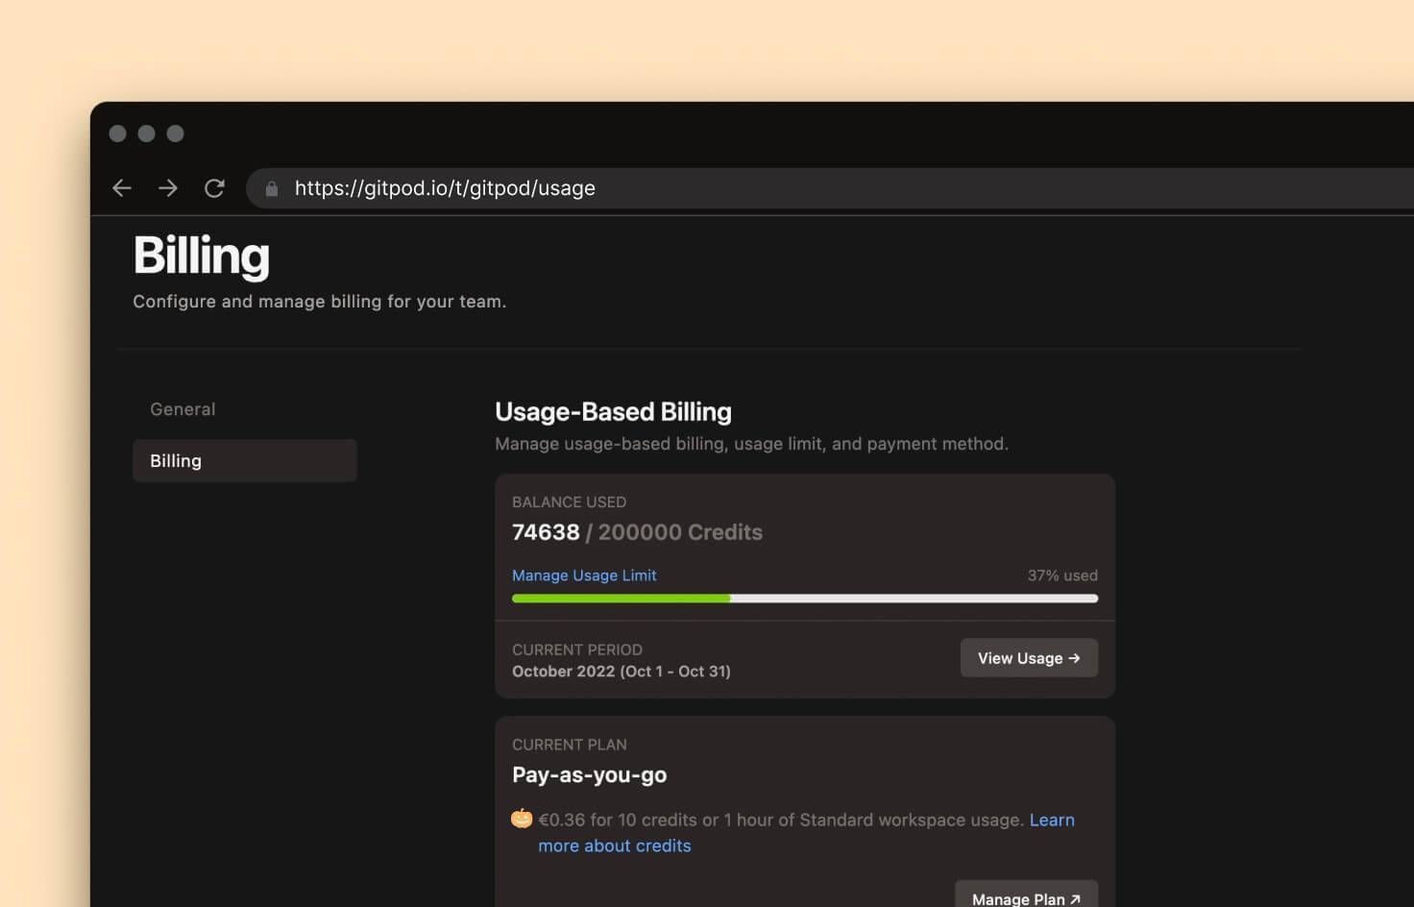
Task: Go back with the browser back arrow
Action: (122, 188)
